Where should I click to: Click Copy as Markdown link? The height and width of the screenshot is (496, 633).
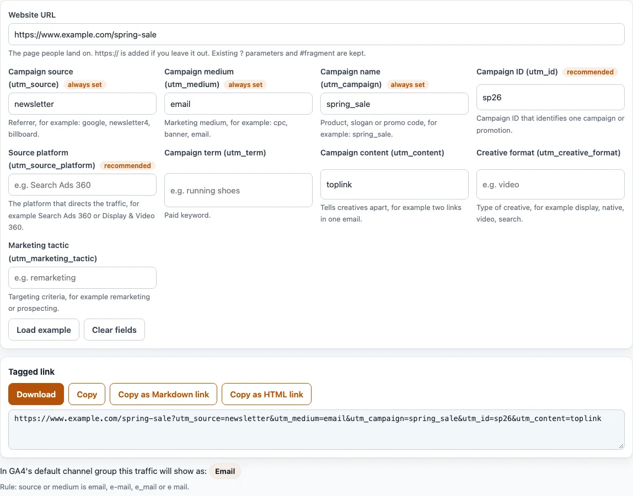tap(164, 394)
